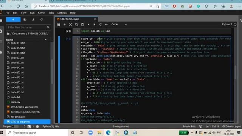Upload files icon in file browser
This screenshot has height=136, width=242.
click(x=33, y=19)
